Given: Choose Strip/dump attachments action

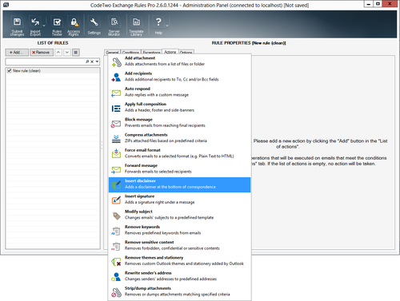Looking at the screenshot, I should 179,291.
